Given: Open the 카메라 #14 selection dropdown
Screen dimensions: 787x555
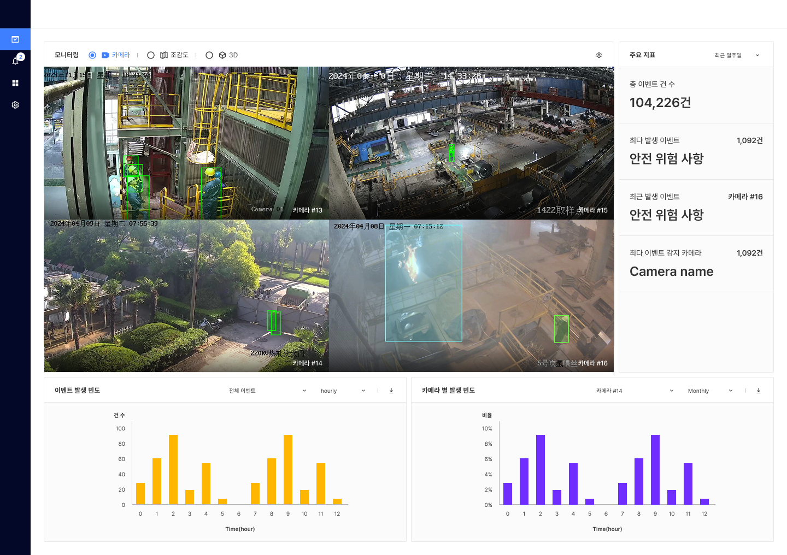Looking at the screenshot, I should click(x=635, y=391).
